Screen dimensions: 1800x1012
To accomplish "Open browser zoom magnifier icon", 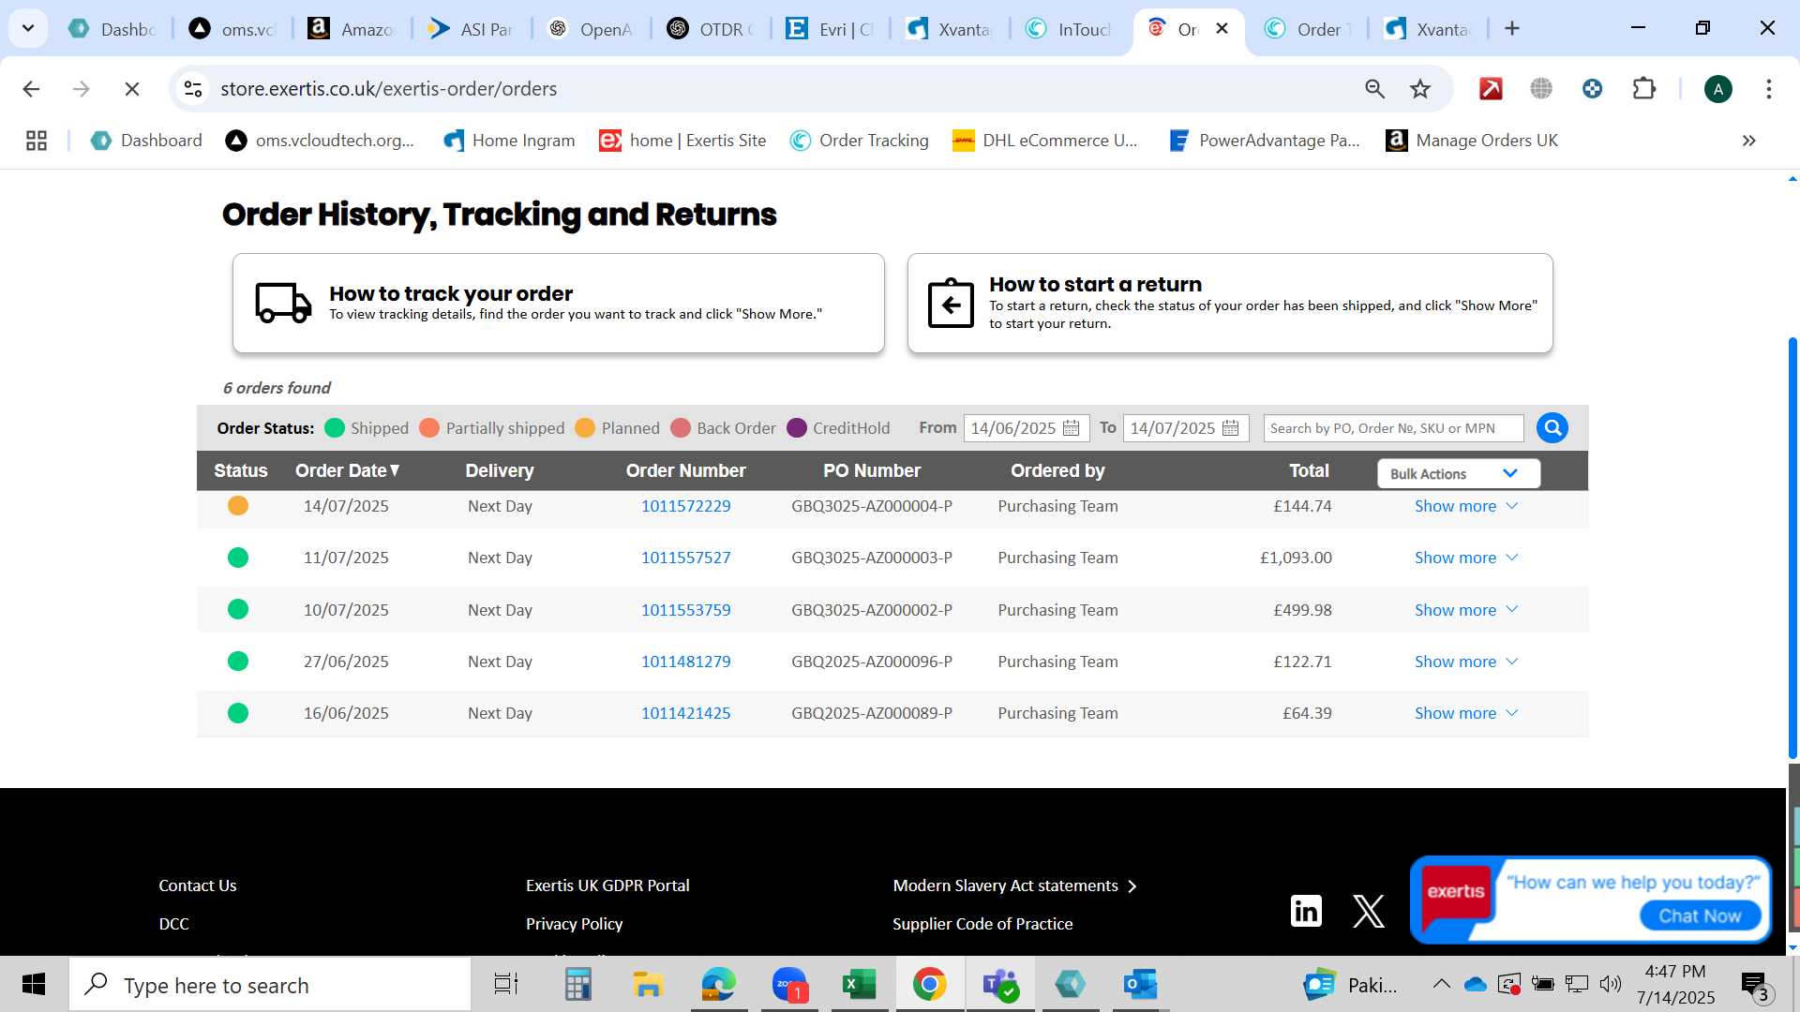I will [x=1374, y=89].
